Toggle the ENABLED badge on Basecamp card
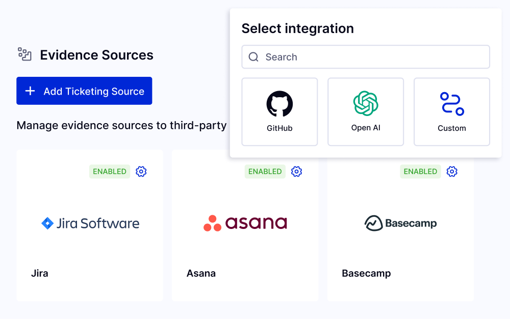The width and height of the screenshot is (510, 319). [x=420, y=171]
